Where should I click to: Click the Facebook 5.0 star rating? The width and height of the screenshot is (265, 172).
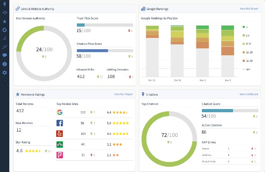[118, 123]
